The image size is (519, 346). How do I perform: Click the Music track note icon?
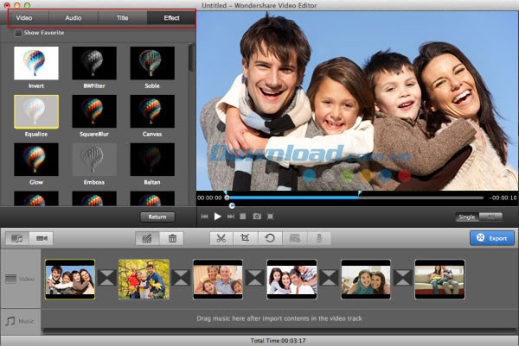click(10, 321)
